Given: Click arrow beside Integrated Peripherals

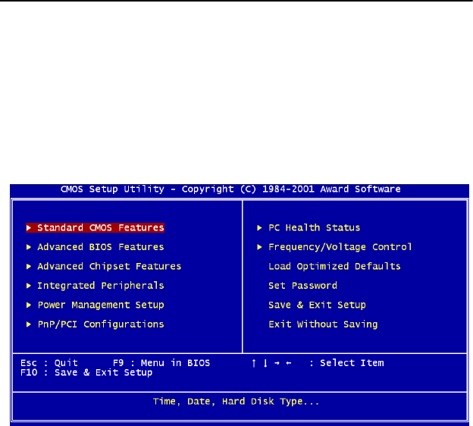Looking at the screenshot, I should [29, 286].
